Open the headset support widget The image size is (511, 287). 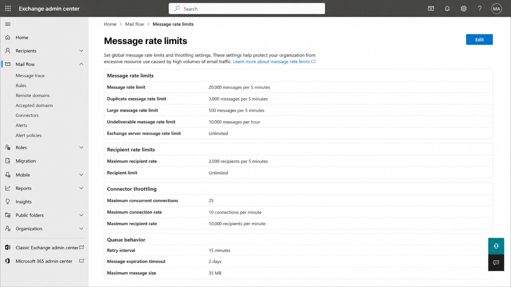coord(496,246)
